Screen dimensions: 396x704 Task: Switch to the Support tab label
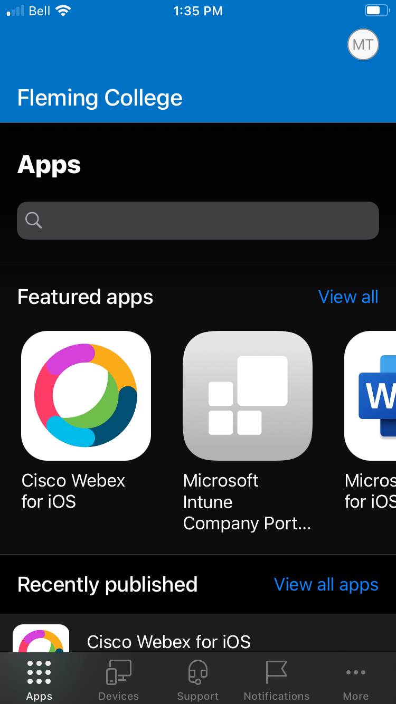198,696
